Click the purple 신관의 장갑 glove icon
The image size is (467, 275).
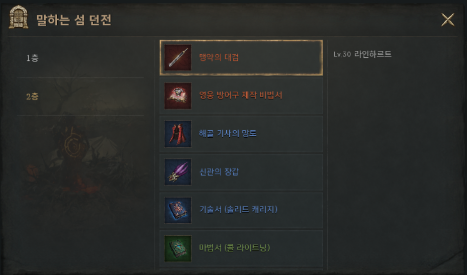pos(178,172)
